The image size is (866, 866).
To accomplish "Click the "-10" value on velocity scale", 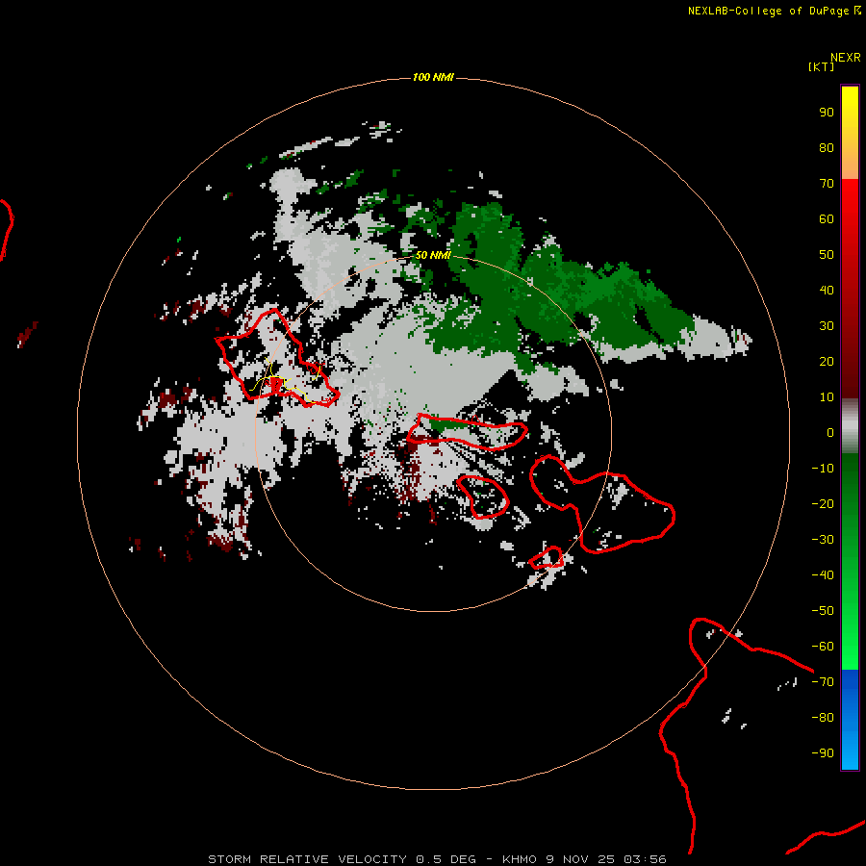I will pyautogui.click(x=823, y=469).
